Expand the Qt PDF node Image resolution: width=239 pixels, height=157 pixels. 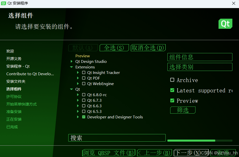tap(78, 78)
